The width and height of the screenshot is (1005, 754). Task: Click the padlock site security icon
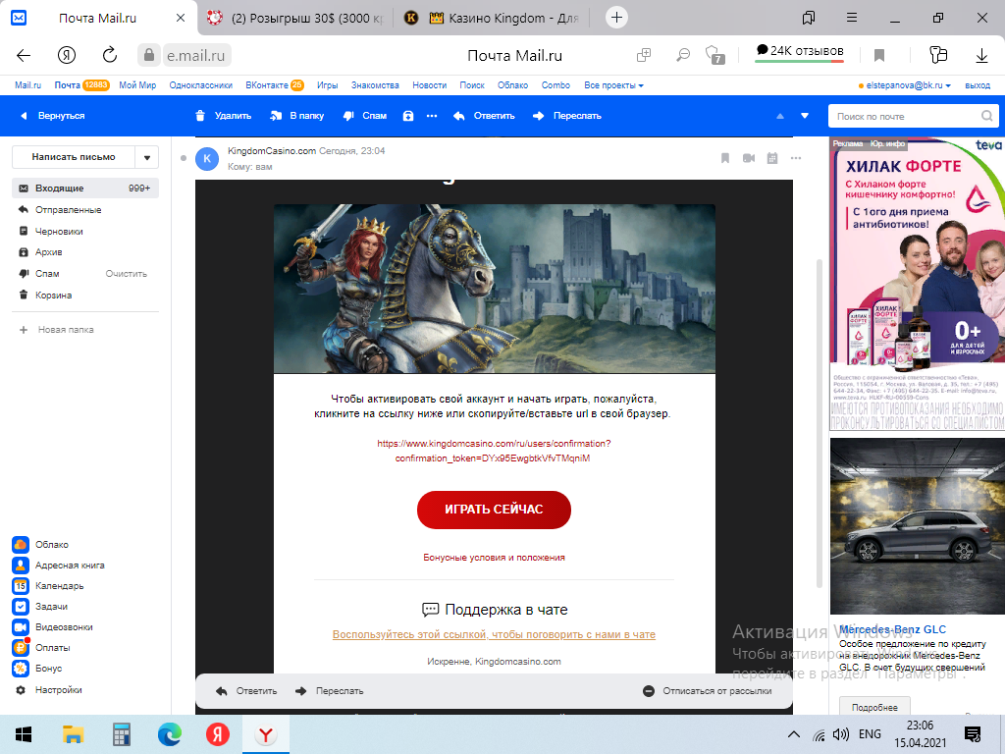[149, 55]
